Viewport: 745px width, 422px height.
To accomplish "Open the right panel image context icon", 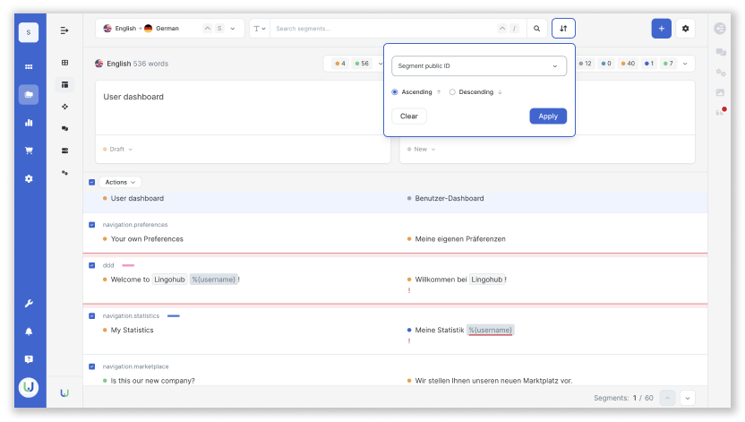I will [x=720, y=92].
